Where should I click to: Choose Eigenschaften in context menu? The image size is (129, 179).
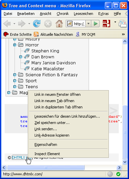[x=68, y=145]
